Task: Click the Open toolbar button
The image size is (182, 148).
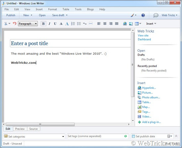Action: 42,15
